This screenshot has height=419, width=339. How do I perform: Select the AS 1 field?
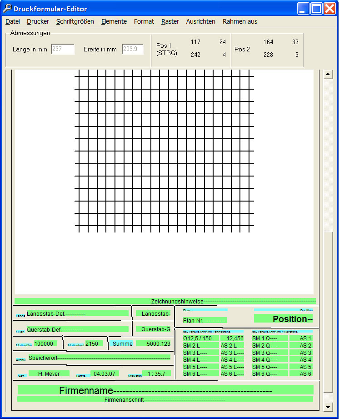tap(301, 338)
